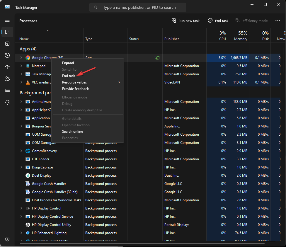Image resolution: width=286 pixels, height=247 pixels.
Task: Click the Run new task button
Action: (185, 21)
